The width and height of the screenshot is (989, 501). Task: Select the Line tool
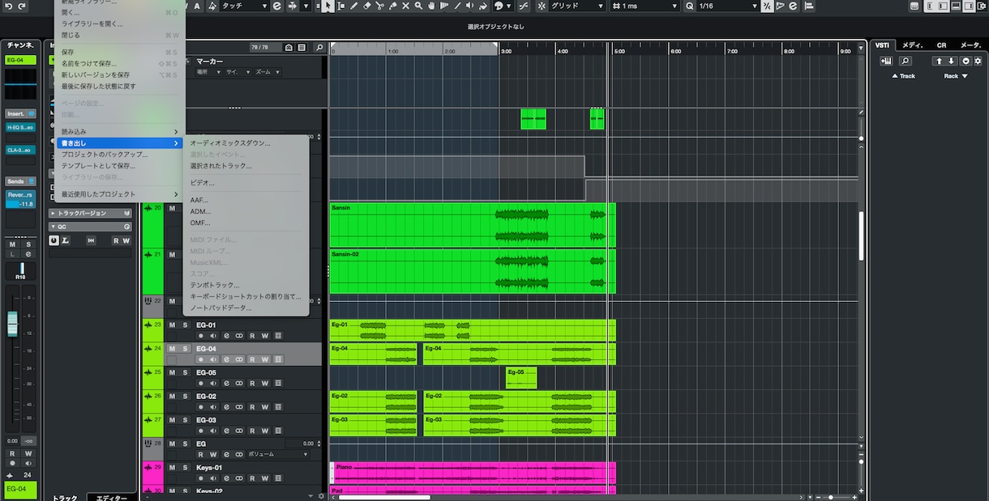click(458, 6)
